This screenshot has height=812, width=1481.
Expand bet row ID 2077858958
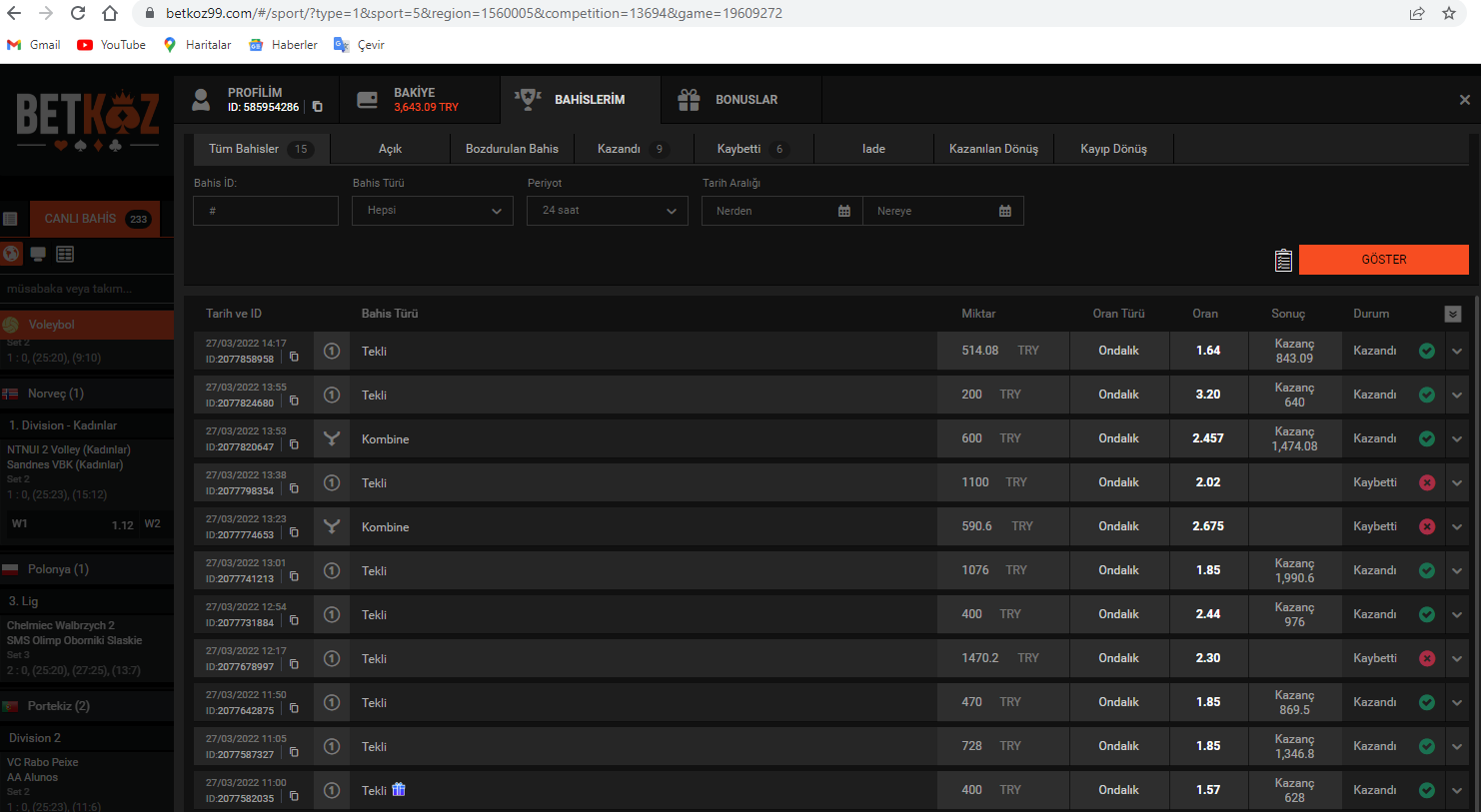[1457, 352]
